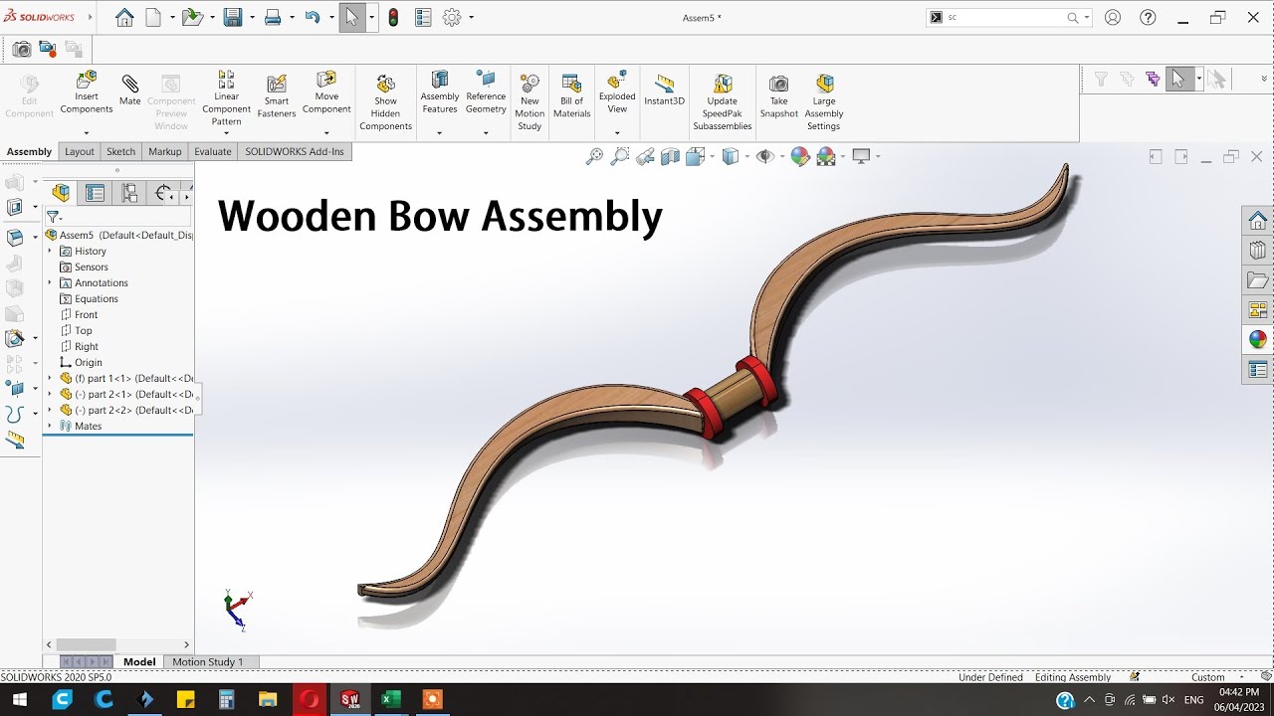
Task: Open the File Explorer tab in the task pane
Action: coord(1258,280)
